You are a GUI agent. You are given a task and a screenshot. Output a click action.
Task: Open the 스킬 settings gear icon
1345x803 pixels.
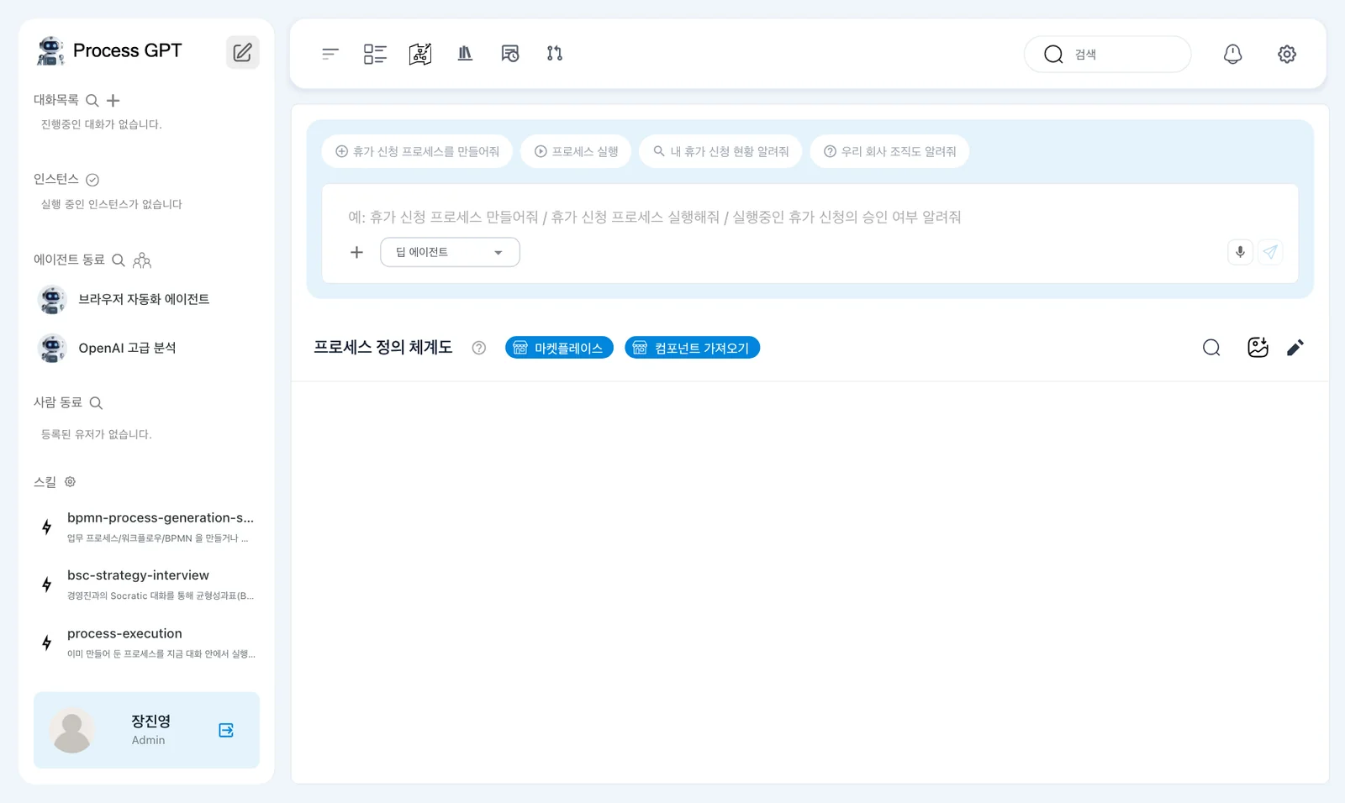pos(71,482)
